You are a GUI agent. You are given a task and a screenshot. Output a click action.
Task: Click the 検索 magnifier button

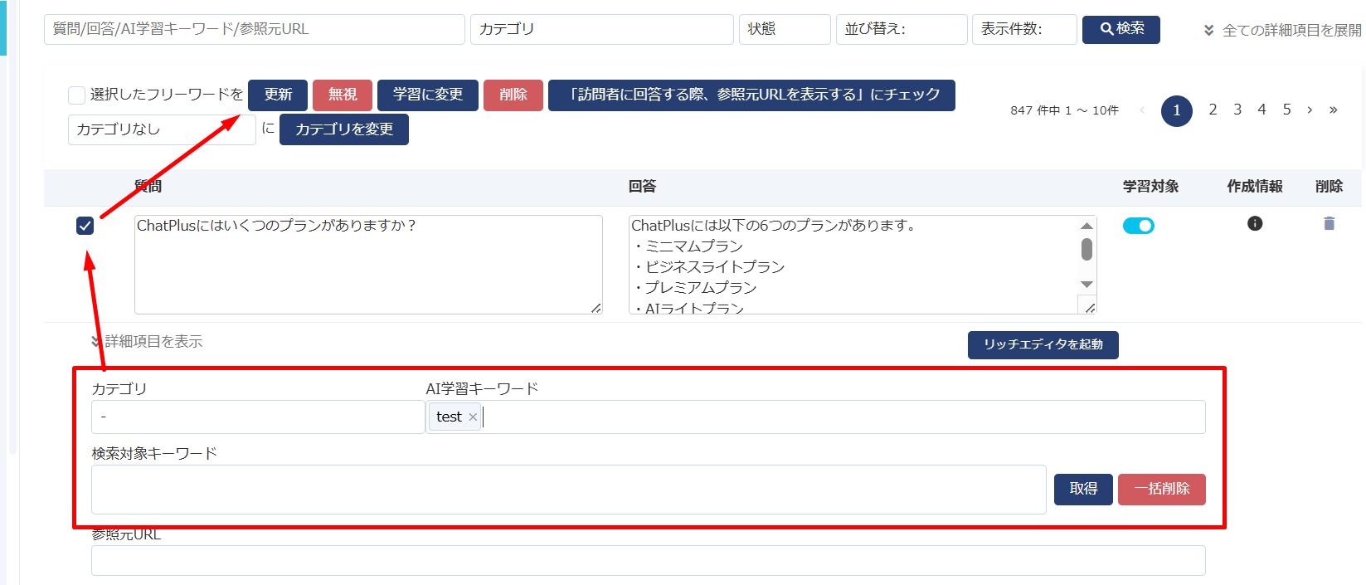click(x=1121, y=29)
